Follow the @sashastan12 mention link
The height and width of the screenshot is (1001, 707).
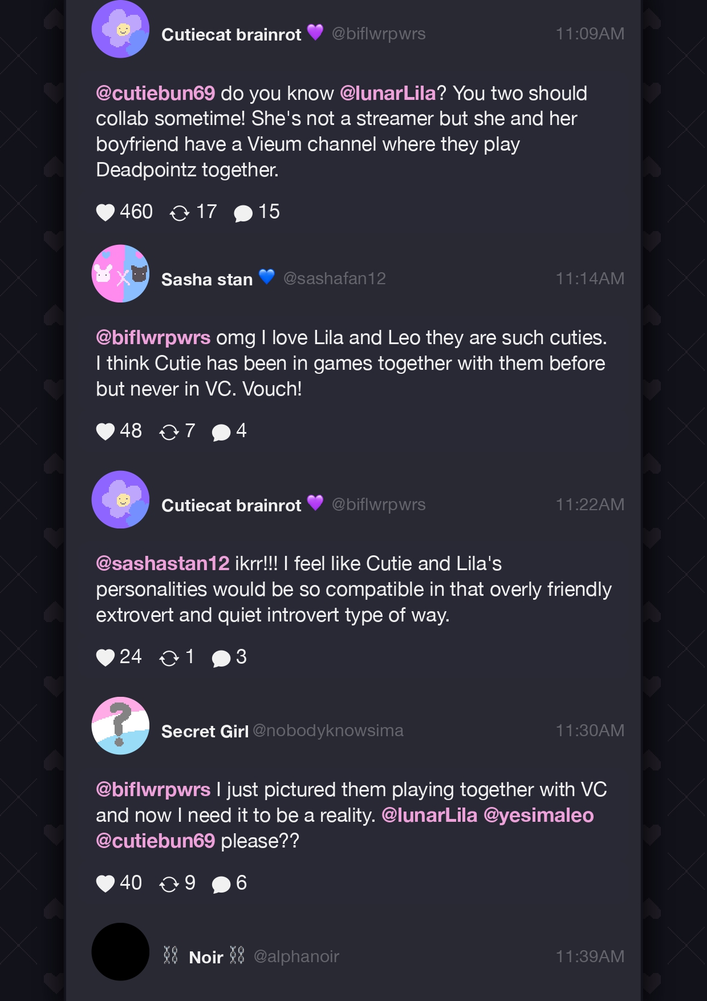point(162,563)
